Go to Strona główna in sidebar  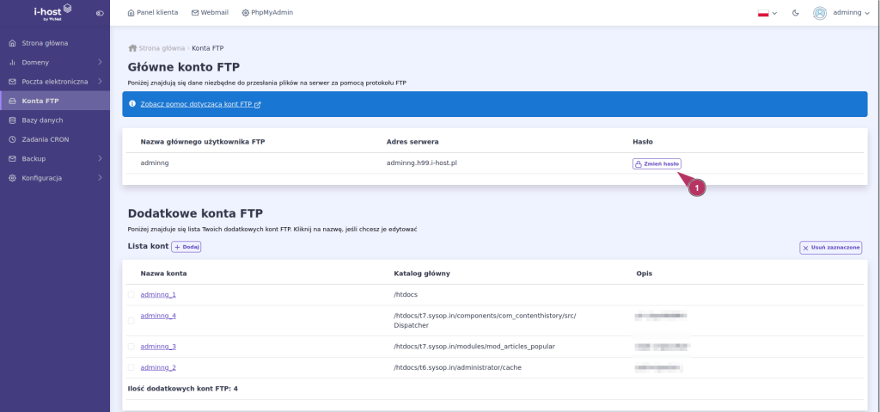(x=55, y=43)
